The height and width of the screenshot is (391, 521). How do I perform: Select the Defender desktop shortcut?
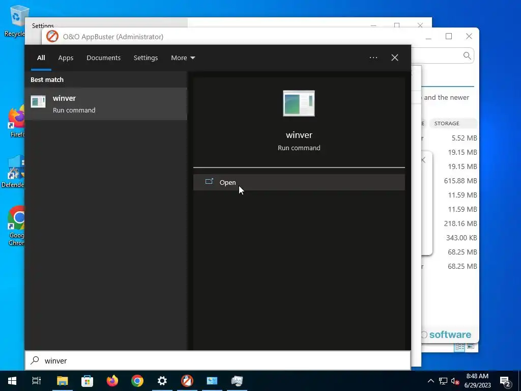13,171
